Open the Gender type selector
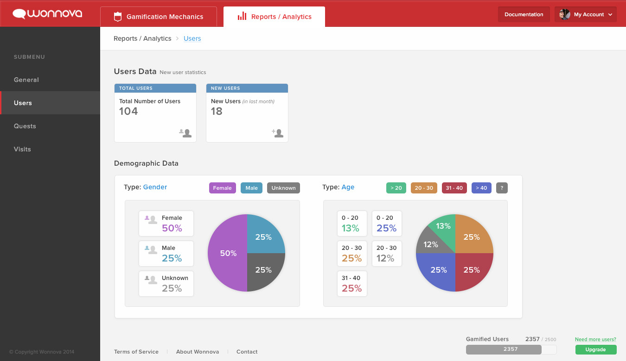This screenshot has height=361, width=626. click(155, 187)
